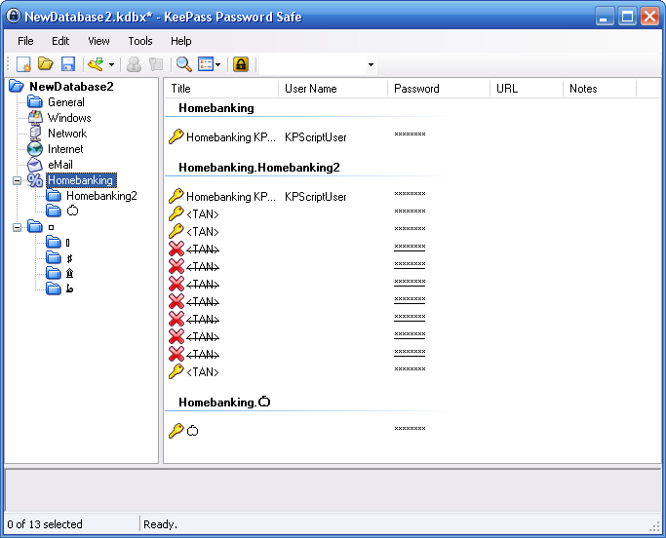Viewport: 666px width, 538px height.
Task: Open the Tools menu
Action: (x=140, y=41)
